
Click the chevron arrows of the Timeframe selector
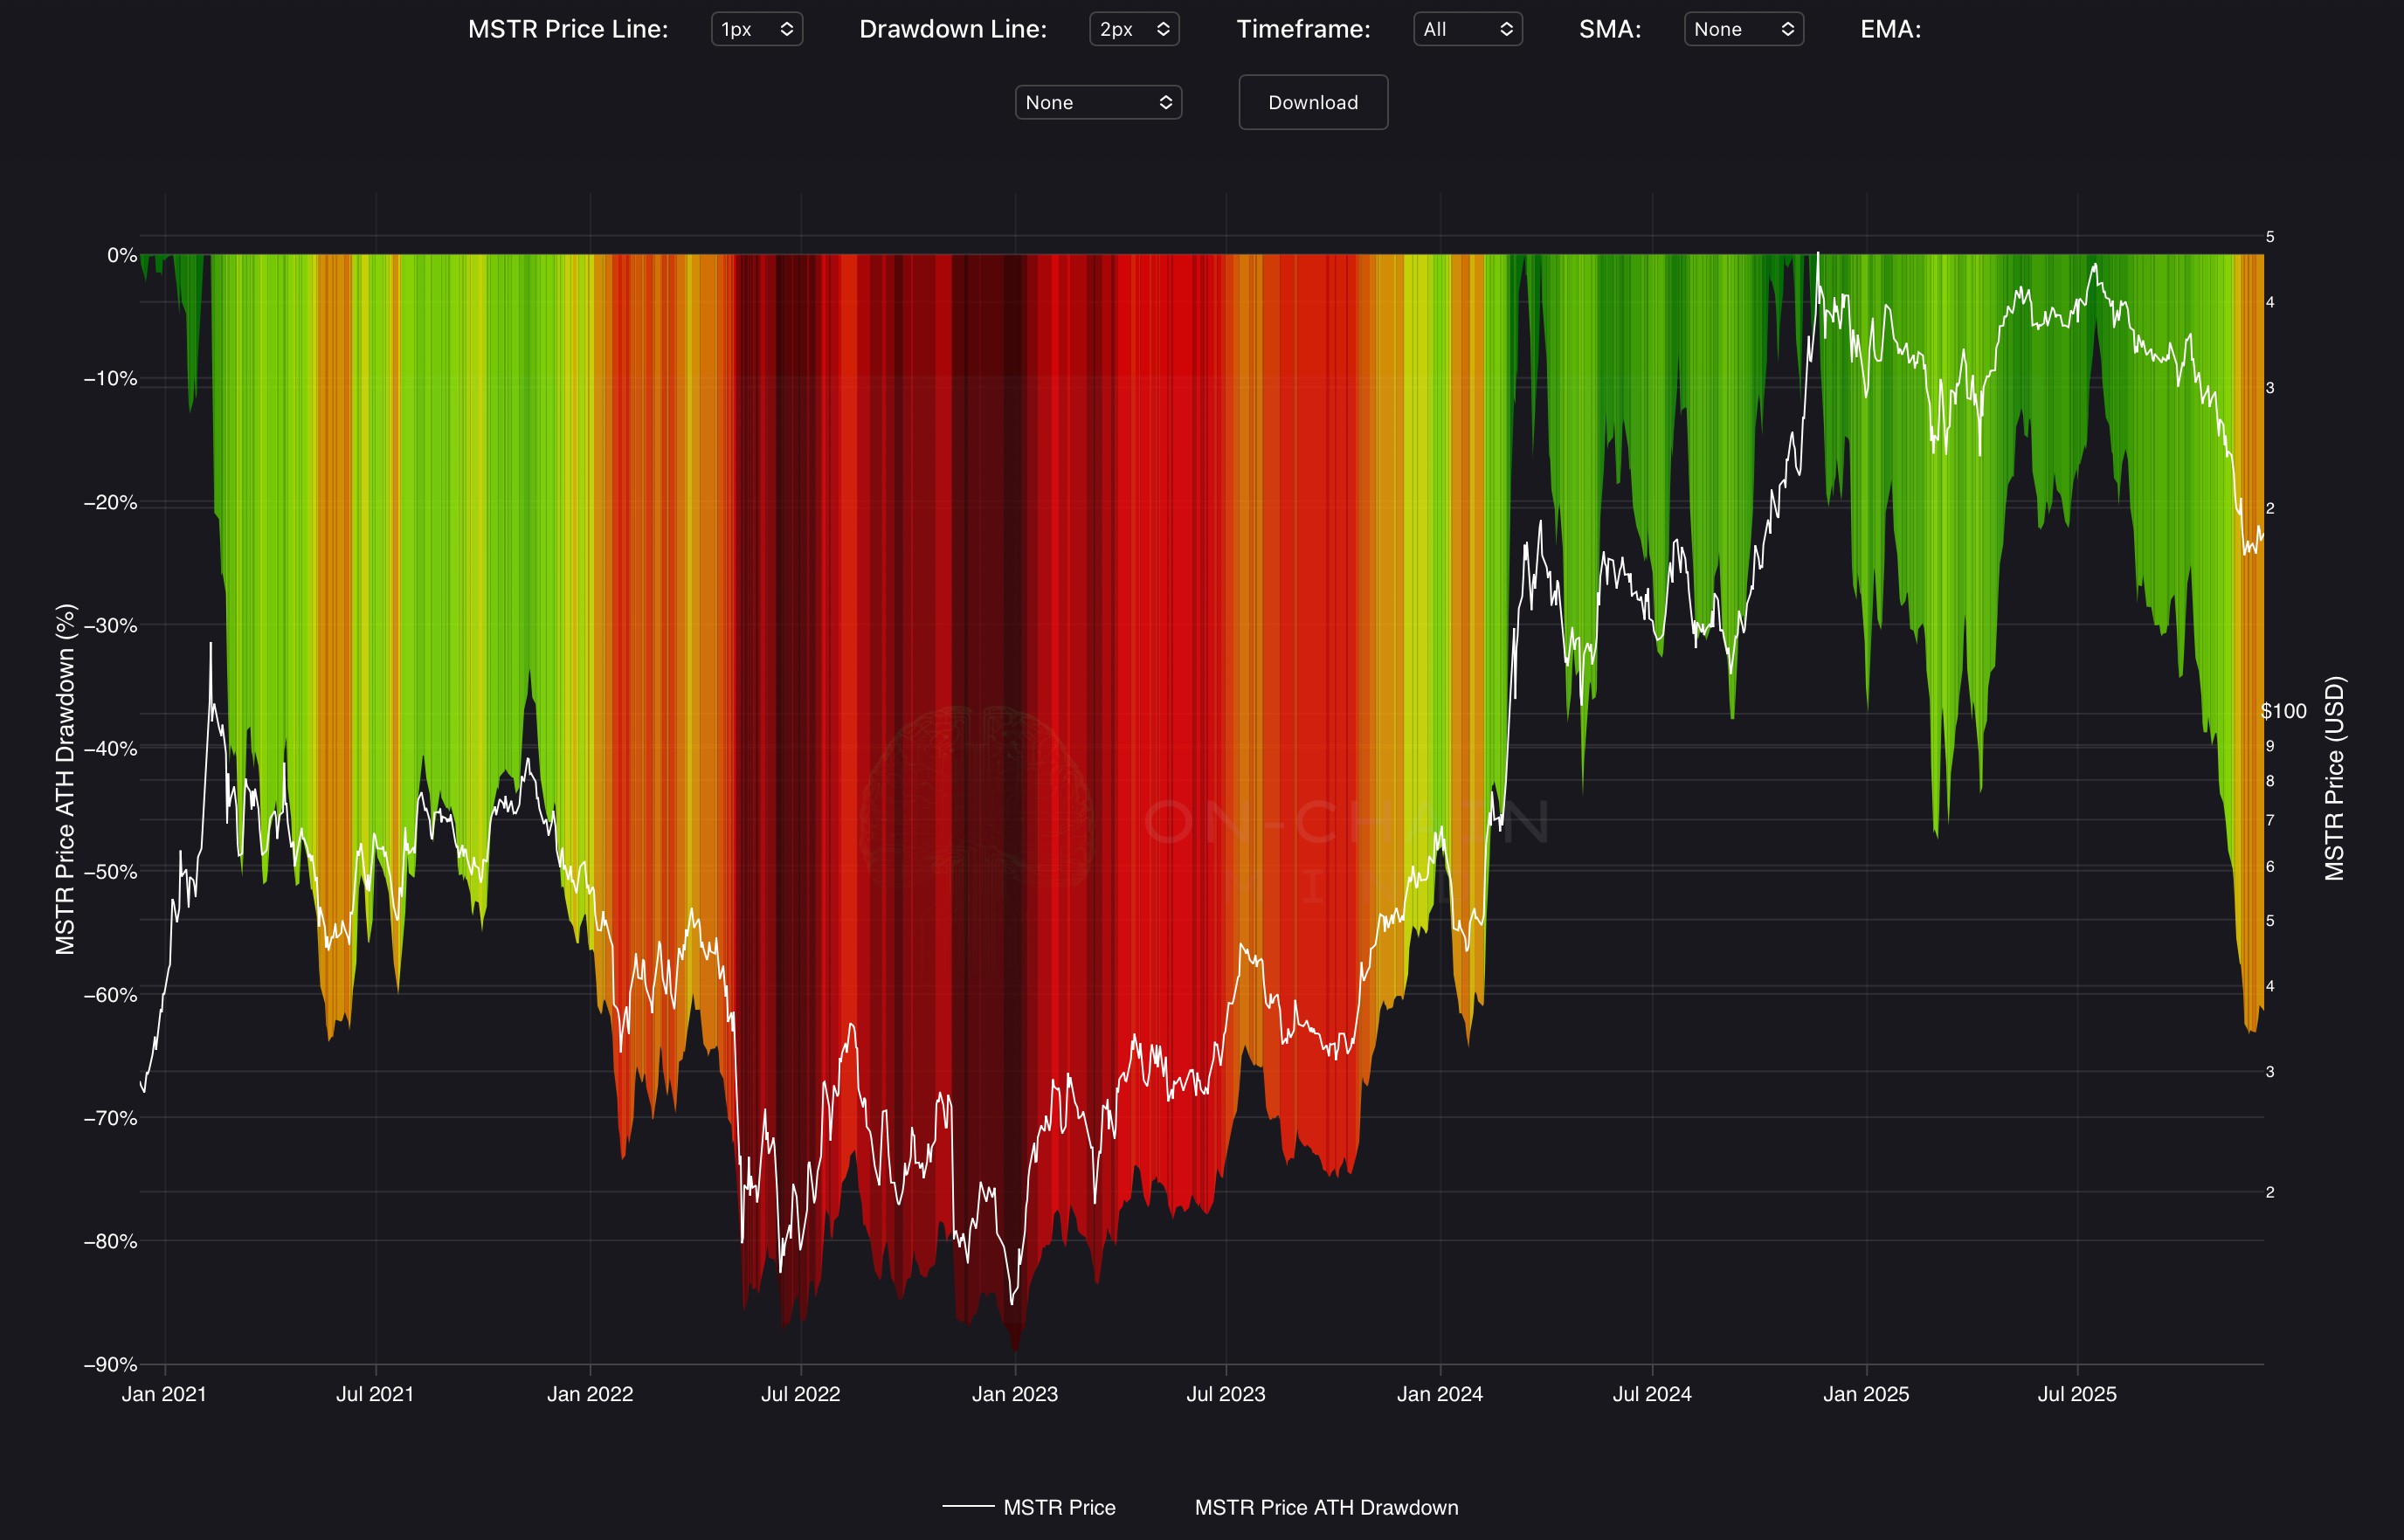pos(1506,29)
